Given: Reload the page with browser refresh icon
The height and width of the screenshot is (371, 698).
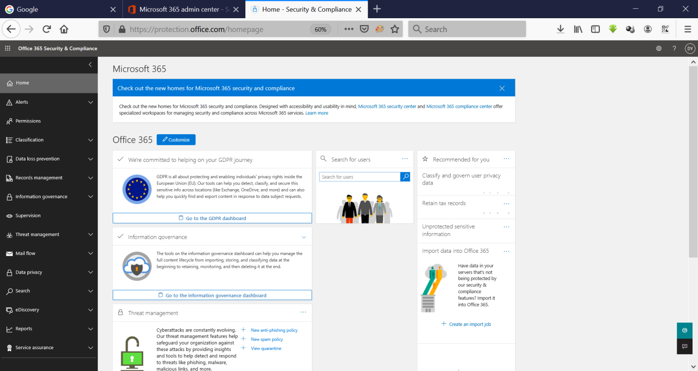Looking at the screenshot, I should click(x=46, y=29).
